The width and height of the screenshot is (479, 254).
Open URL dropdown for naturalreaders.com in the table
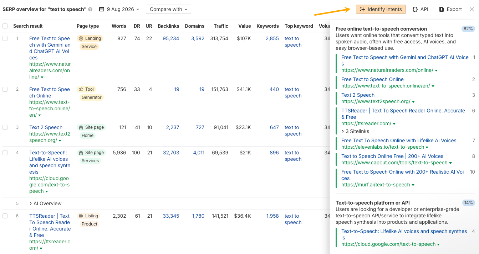(x=42, y=77)
